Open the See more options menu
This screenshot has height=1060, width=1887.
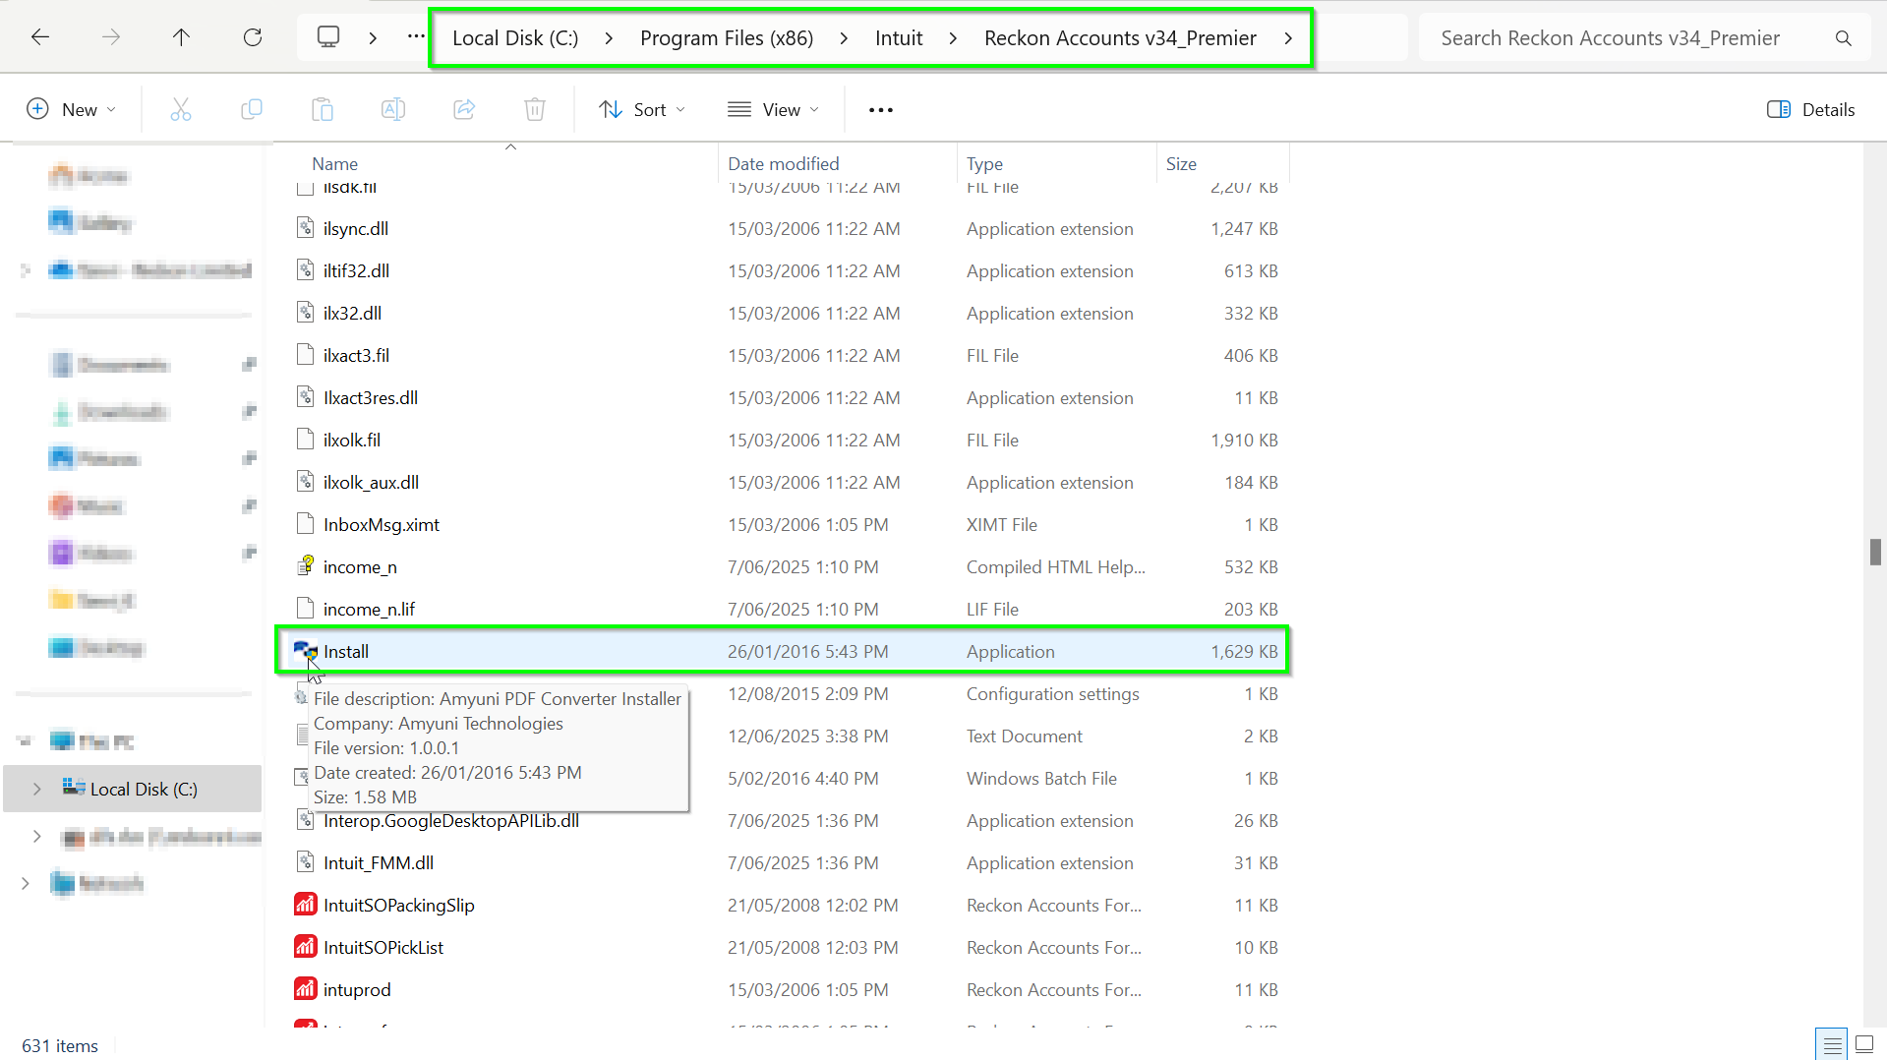[881, 109]
